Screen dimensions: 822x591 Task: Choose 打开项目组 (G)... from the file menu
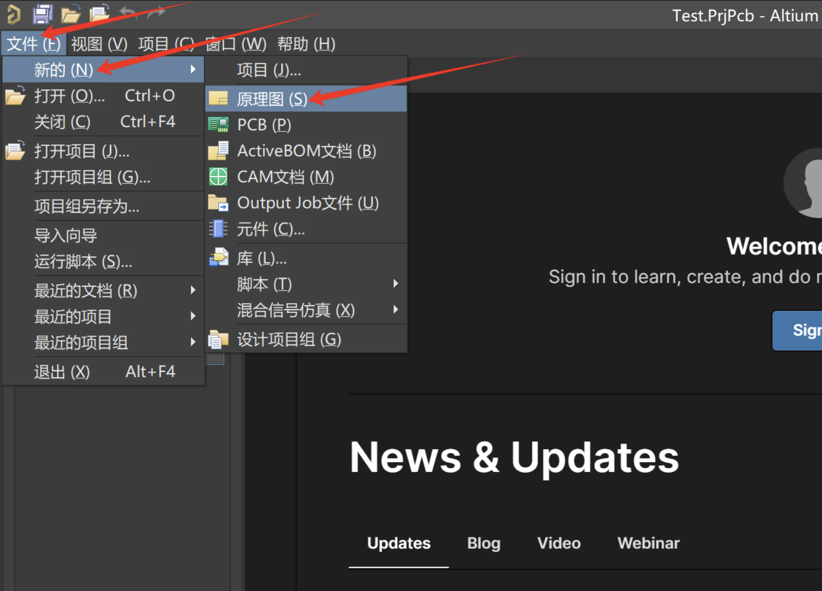pos(103,177)
